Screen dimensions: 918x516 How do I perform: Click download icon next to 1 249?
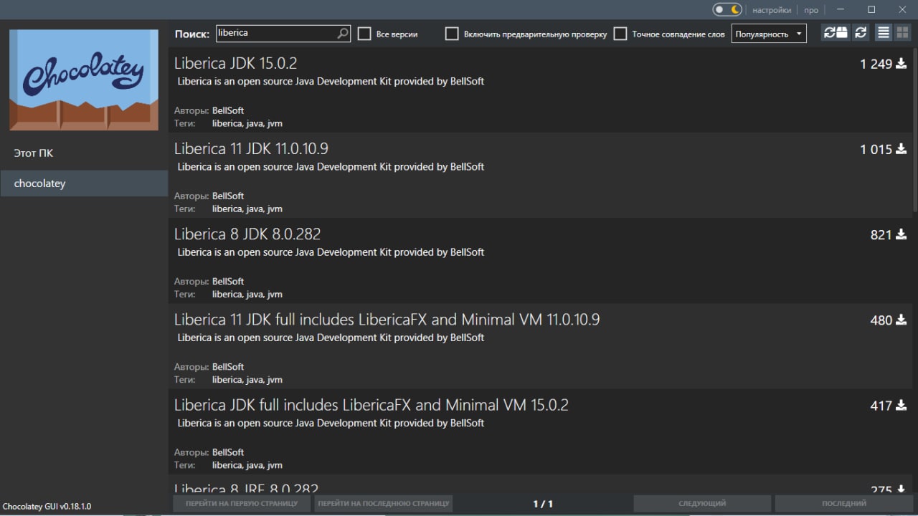click(902, 64)
